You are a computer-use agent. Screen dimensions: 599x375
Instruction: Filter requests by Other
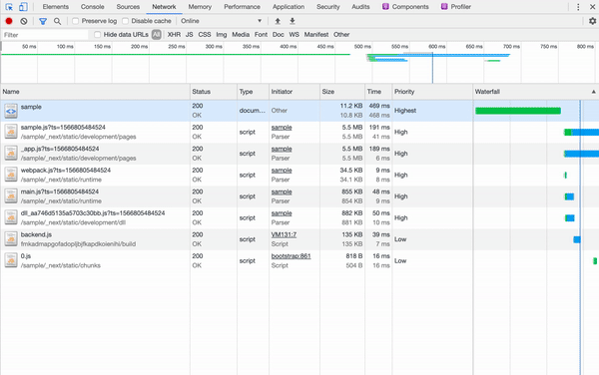coord(341,35)
